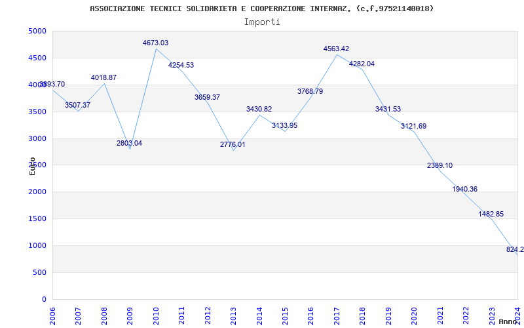Click y-axis value 0

point(45,299)
